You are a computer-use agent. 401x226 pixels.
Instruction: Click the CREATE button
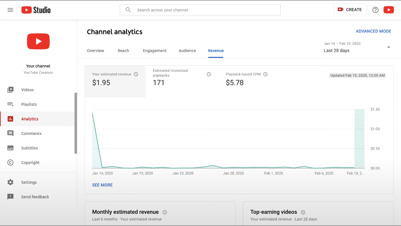coord(350,9)
